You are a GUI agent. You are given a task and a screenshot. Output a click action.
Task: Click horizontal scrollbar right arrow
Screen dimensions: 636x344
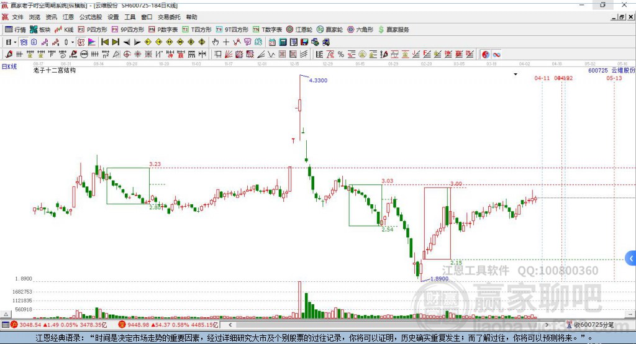(547, 325)
